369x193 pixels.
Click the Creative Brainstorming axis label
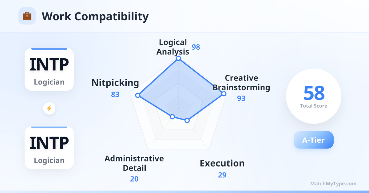click(x=241, y=83)
